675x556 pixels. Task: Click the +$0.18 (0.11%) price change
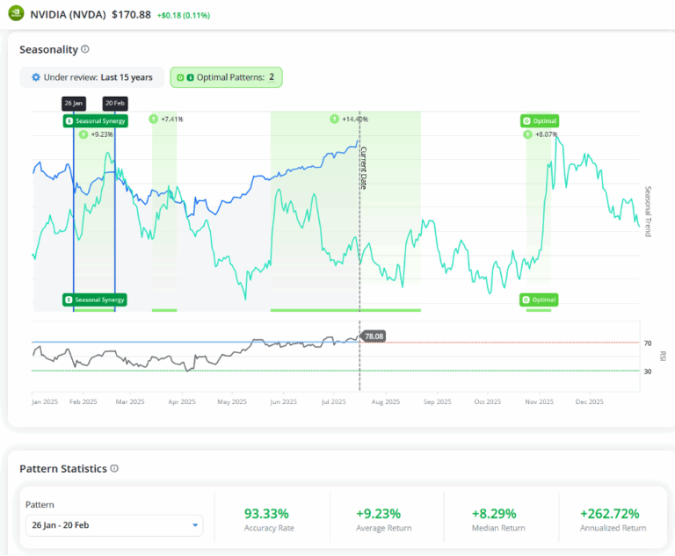pos(184,16)
